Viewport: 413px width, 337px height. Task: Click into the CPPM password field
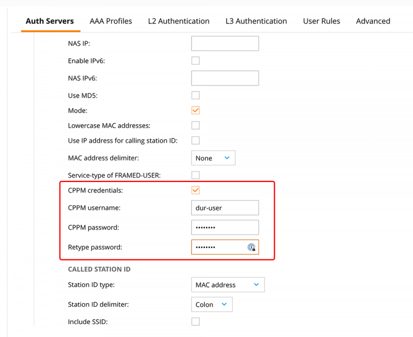coord(225,227)
